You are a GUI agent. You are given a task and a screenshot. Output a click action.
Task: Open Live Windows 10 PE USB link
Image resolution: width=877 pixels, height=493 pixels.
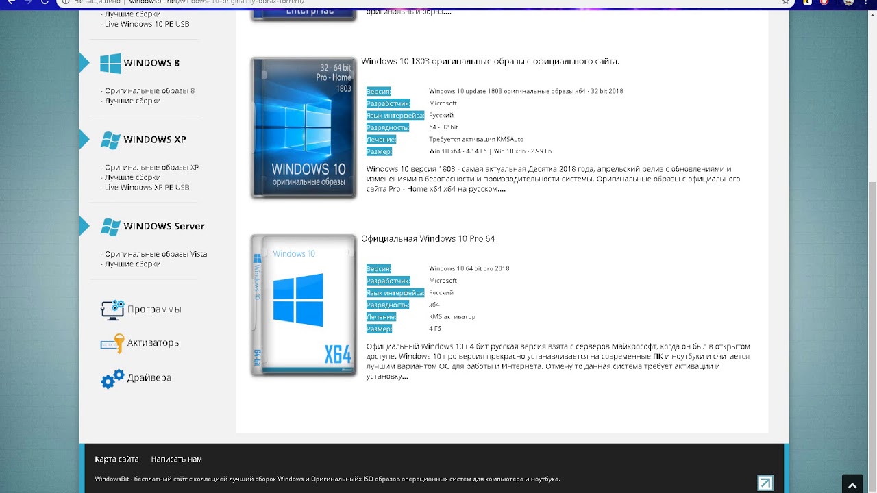[147, 24]
